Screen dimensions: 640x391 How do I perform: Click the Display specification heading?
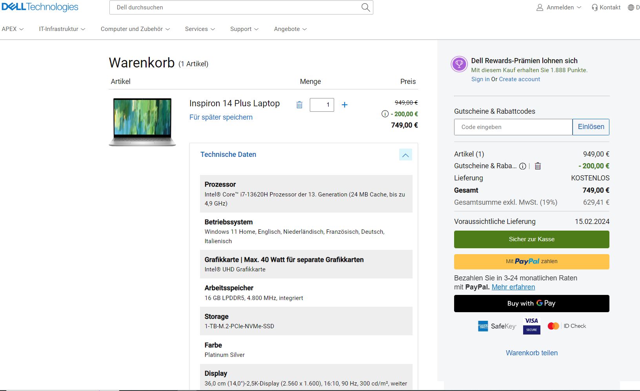(216, 373)
